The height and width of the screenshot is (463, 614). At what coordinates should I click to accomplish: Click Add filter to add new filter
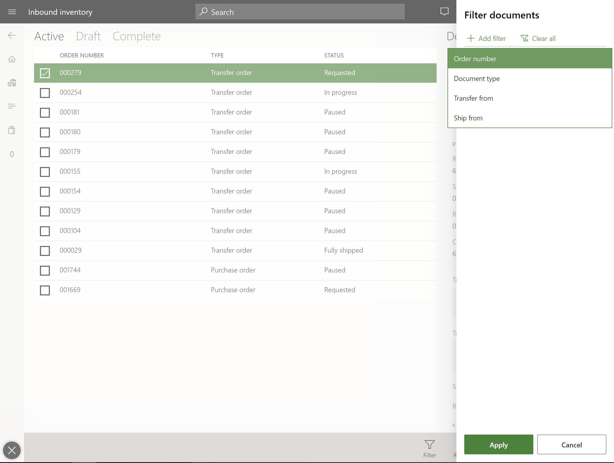pos(486,38)
